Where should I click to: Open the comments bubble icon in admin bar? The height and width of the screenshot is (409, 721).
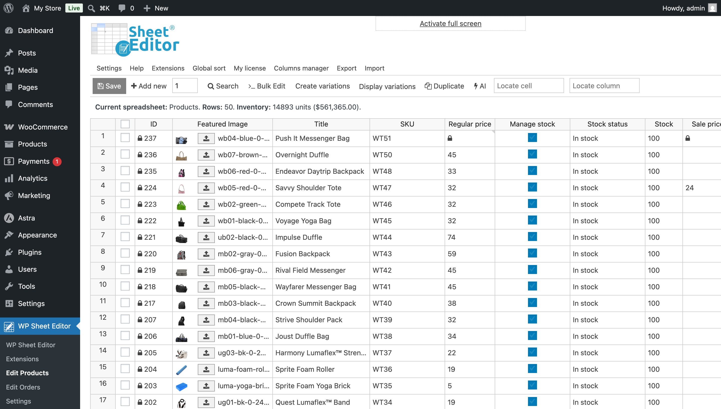point(122,8)
